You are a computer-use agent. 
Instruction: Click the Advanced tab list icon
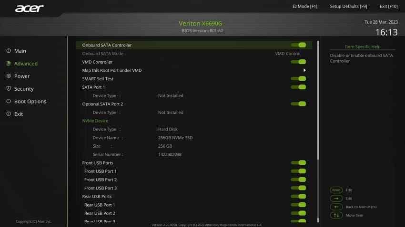point(9,63)
